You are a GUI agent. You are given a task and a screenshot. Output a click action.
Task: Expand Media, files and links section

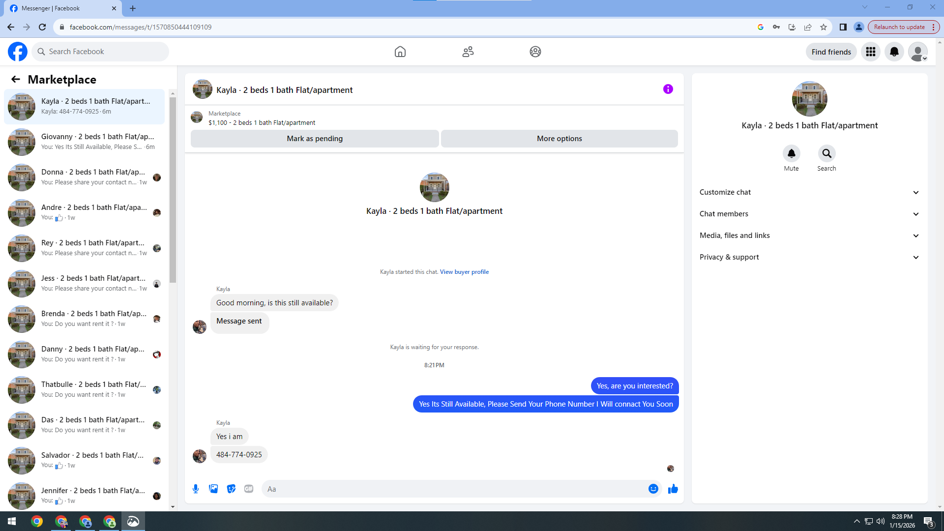(809, 236)
